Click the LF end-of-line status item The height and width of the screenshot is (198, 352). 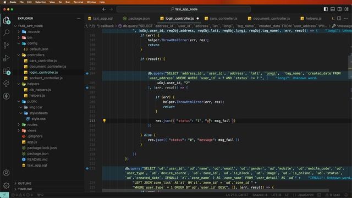coord(287,195)
